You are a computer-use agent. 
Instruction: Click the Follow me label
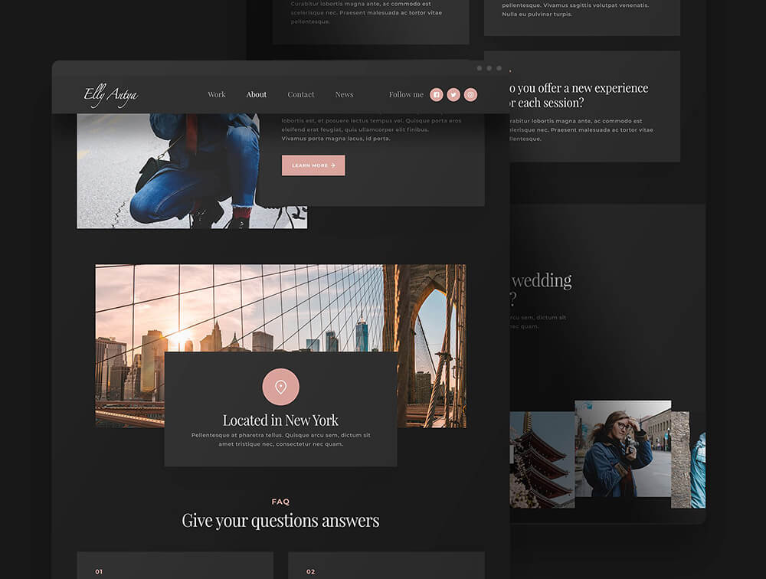406,95
